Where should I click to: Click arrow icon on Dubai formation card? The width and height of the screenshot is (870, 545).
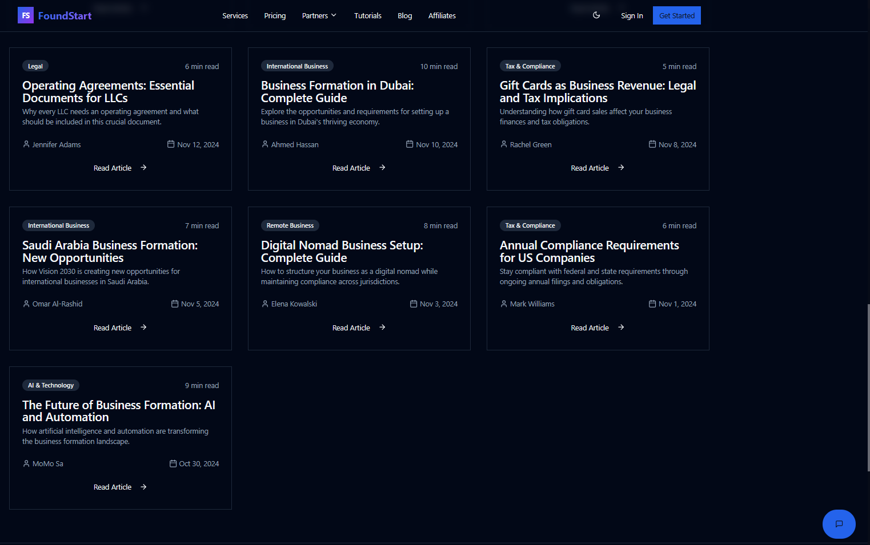tap(382, 168)
